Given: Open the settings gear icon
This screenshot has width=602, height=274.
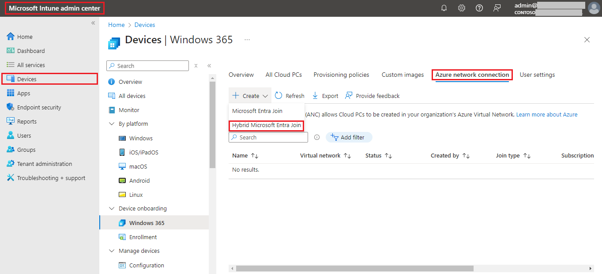Looking at the screenshot, I should click(x=462, y=8).
